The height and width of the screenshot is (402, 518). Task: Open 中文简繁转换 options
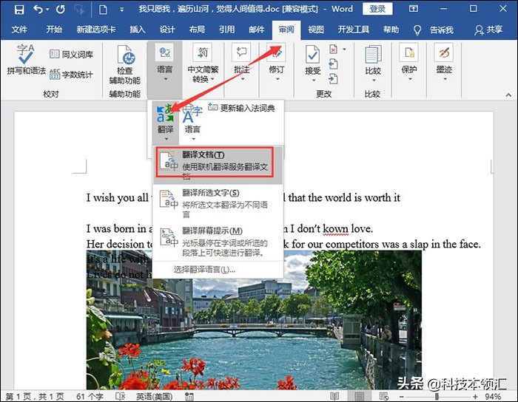click(x=203, y=64)
